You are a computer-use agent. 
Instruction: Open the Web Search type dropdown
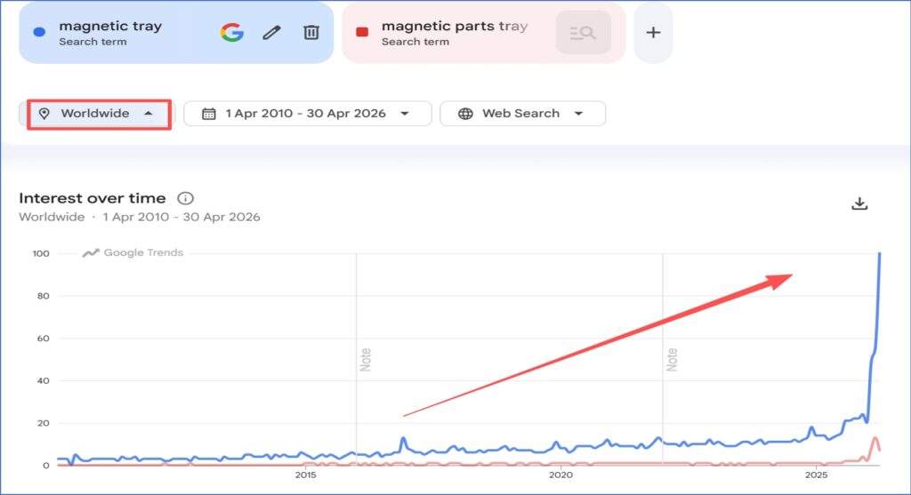pyautogui.click(x=522, y=113)
